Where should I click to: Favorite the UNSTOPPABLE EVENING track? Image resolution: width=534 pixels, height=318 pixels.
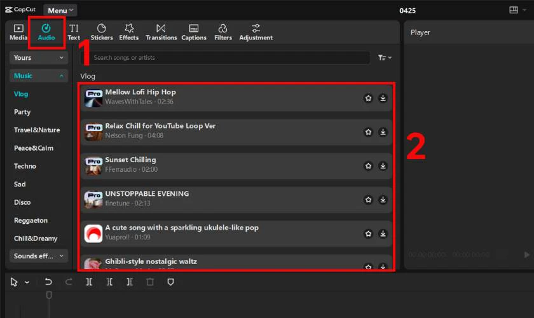[368, 200]
